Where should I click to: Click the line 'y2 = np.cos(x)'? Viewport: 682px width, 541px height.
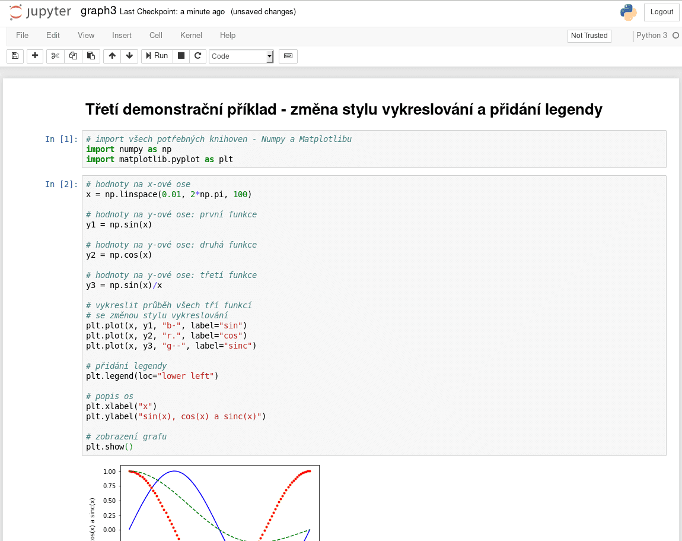(x=119, y=255)
